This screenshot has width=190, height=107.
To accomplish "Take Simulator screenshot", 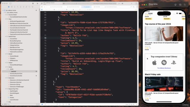I will pyautogui.click(x=180, y=5).
